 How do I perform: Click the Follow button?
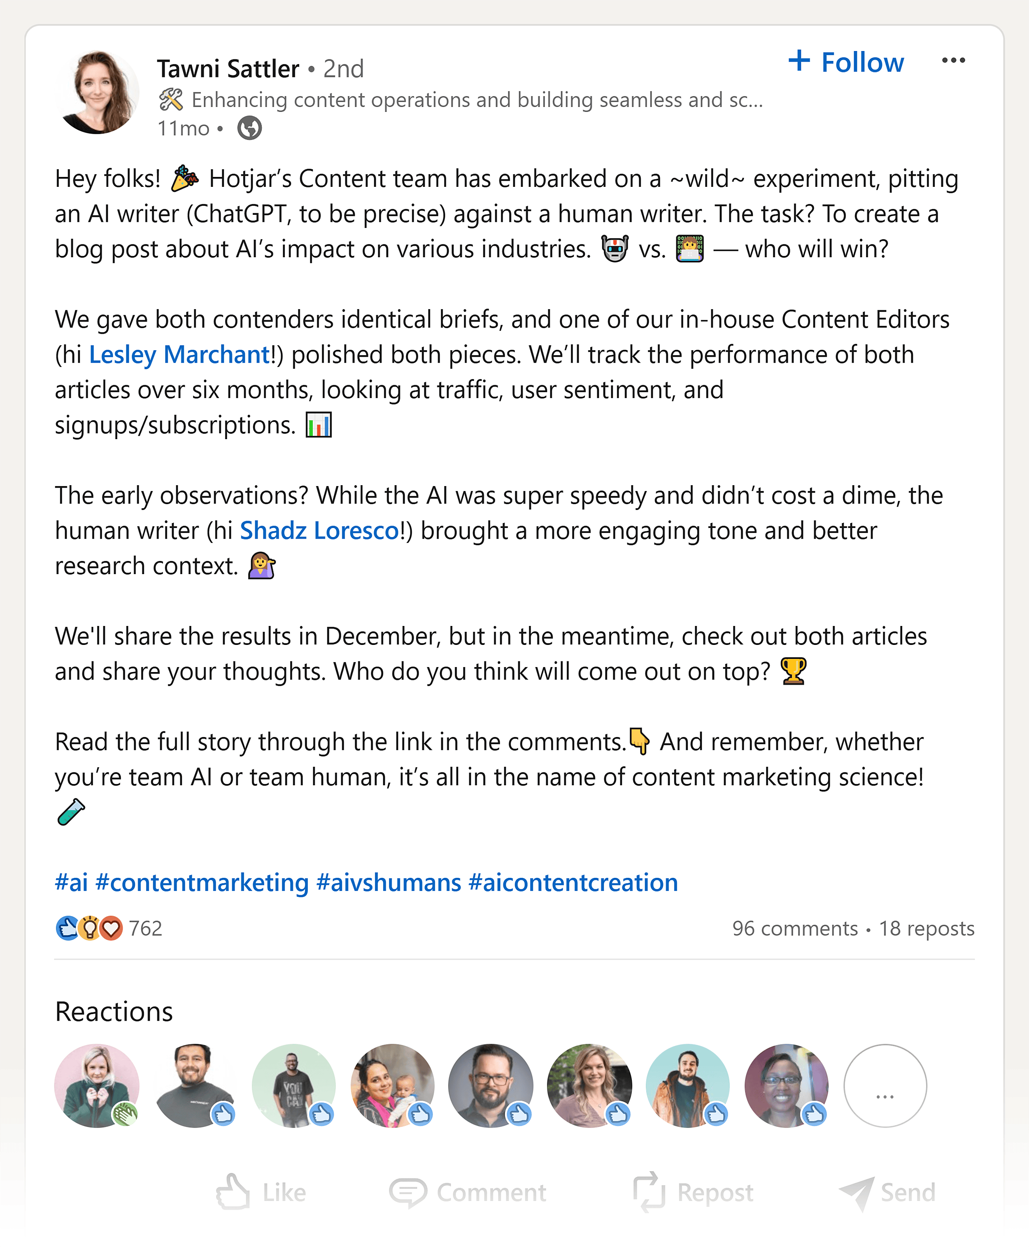pos(846,62)
